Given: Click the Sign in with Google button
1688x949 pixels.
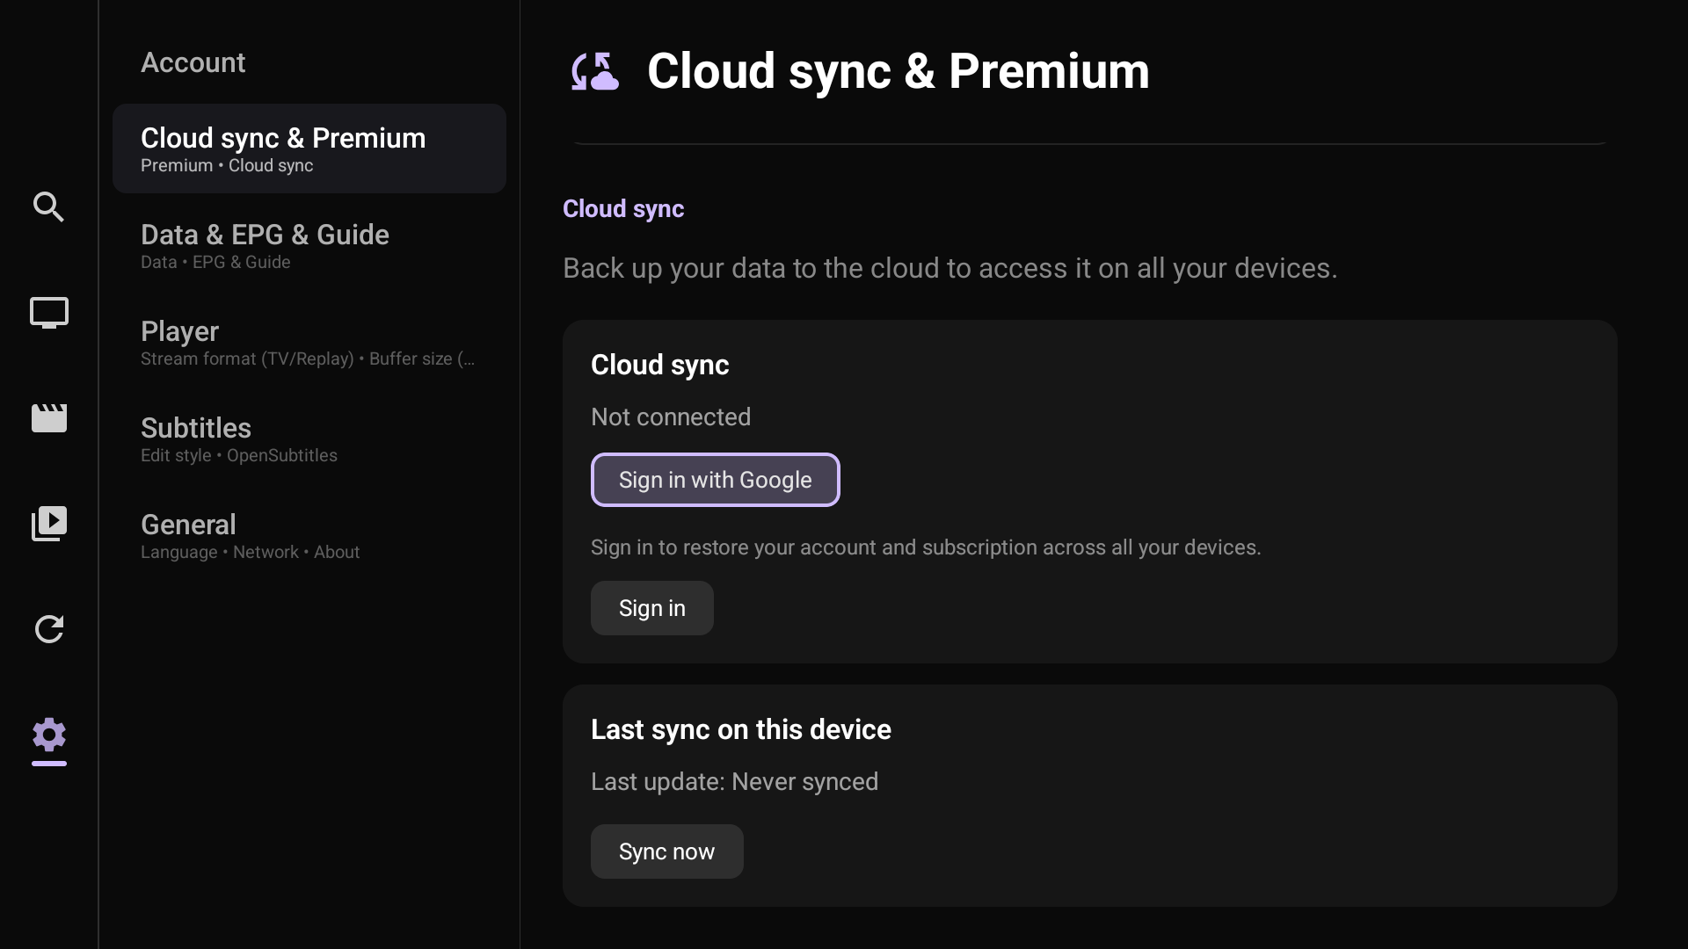Looking at the screenshot, I should (715, 480).
